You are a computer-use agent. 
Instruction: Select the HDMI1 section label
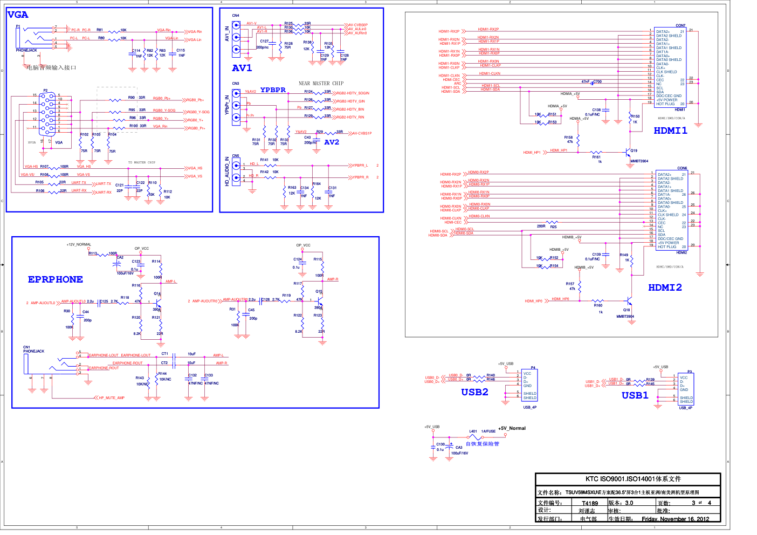click(x=670, y=131)
